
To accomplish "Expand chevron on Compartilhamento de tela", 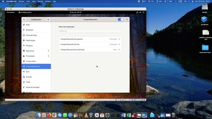I will tap(119, 44).
